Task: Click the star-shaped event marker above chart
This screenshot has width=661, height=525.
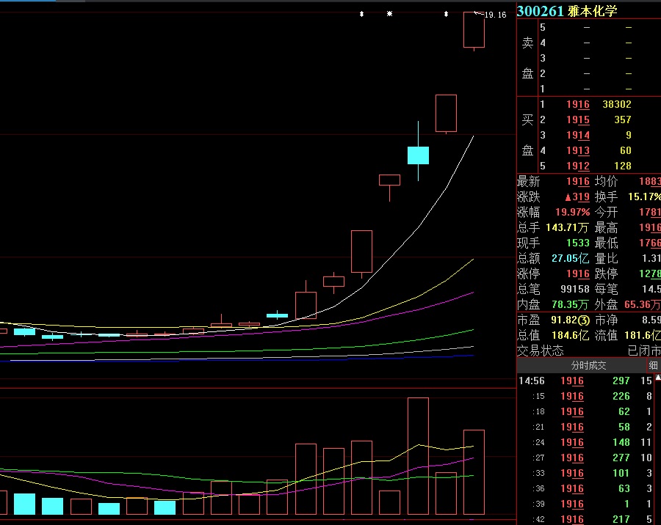Action: [389, 13]
